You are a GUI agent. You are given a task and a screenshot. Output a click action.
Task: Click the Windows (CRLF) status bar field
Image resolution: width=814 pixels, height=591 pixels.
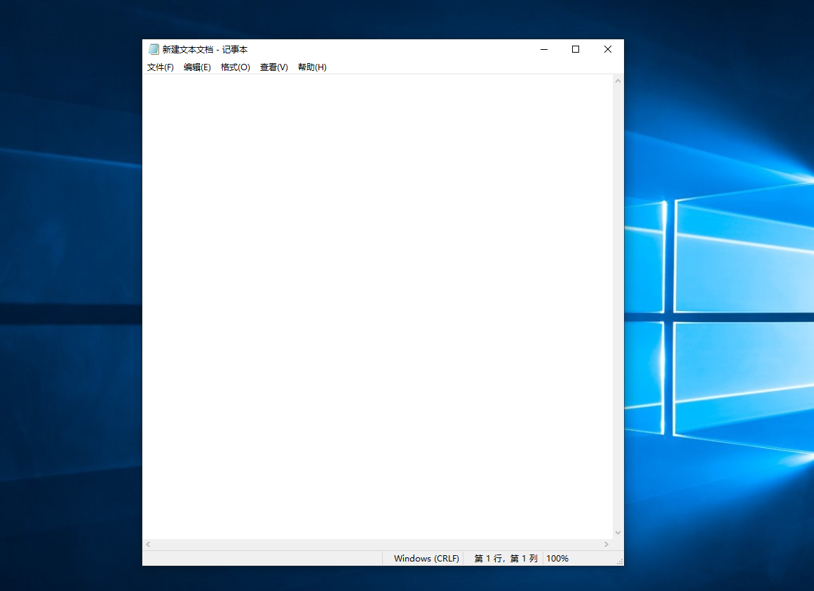coord(426,559)
